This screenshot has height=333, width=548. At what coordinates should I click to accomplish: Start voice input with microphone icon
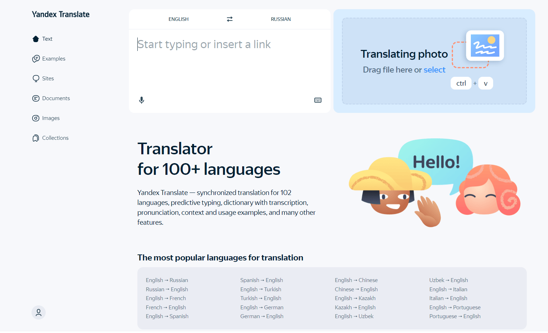[x=142, y=100]
